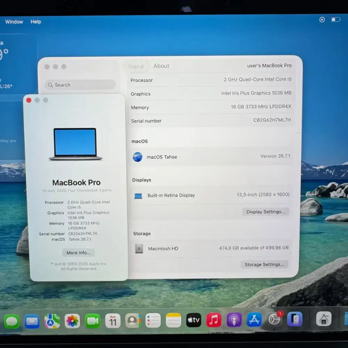
Task: Start FaceTime from the Dock
Action: 93,321
